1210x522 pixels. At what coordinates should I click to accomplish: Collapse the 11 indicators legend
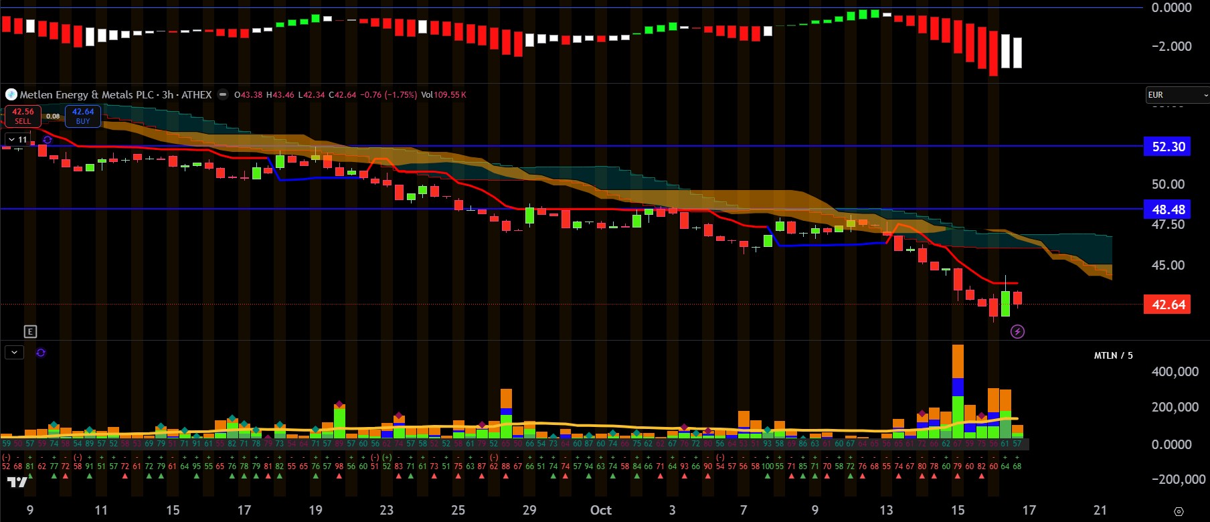point(17,139)
